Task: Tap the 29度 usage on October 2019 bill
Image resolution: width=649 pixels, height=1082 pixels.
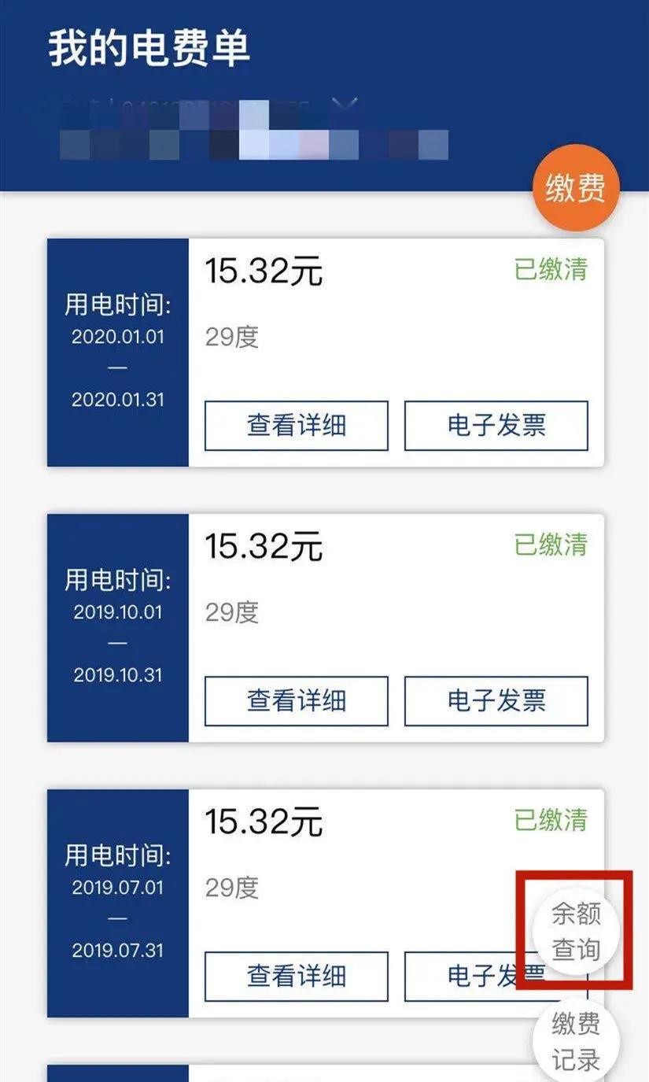Action: (232, 612)
